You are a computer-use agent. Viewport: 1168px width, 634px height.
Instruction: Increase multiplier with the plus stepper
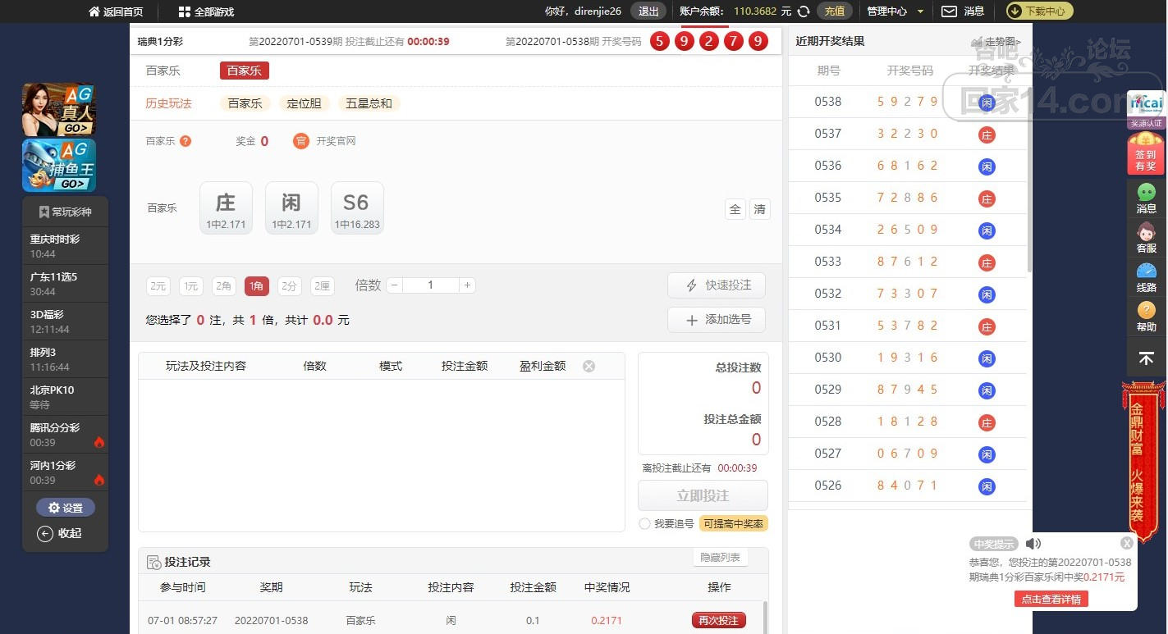467,285
